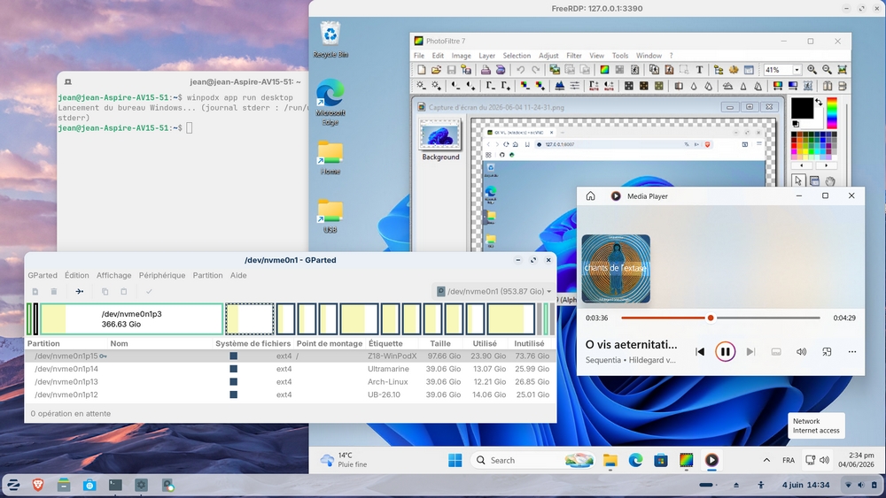The width and height of the screenshot is (886, 498).
Task: Click Taille column header in GParted
Action: 440,343
